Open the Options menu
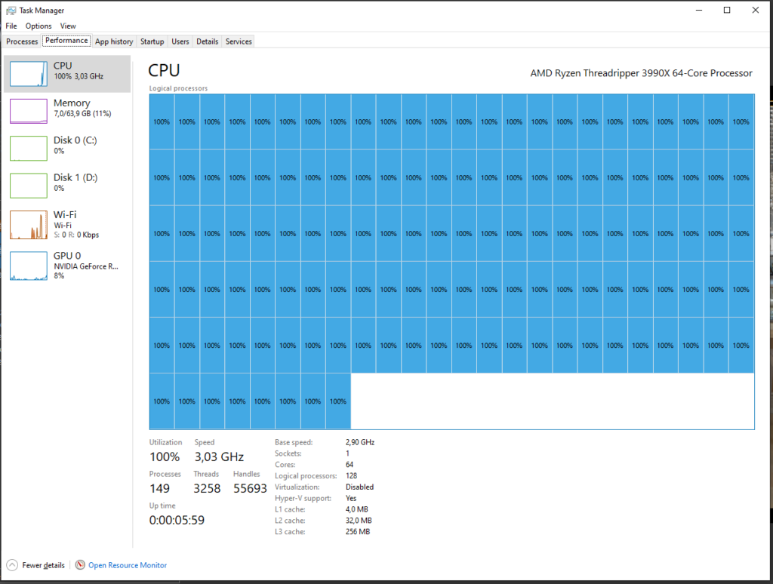This screenshot has width=773, height=584. tap(38, 26)
